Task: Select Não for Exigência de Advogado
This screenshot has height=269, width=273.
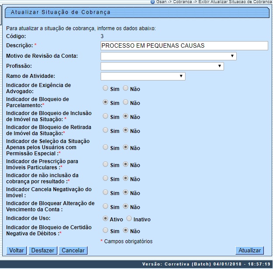Action: 126,88
